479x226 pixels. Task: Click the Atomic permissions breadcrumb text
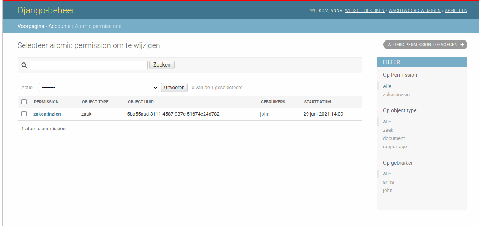(x=98, y=26)
